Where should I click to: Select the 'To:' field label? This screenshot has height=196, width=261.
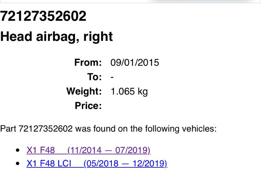(x=93, y=77)
